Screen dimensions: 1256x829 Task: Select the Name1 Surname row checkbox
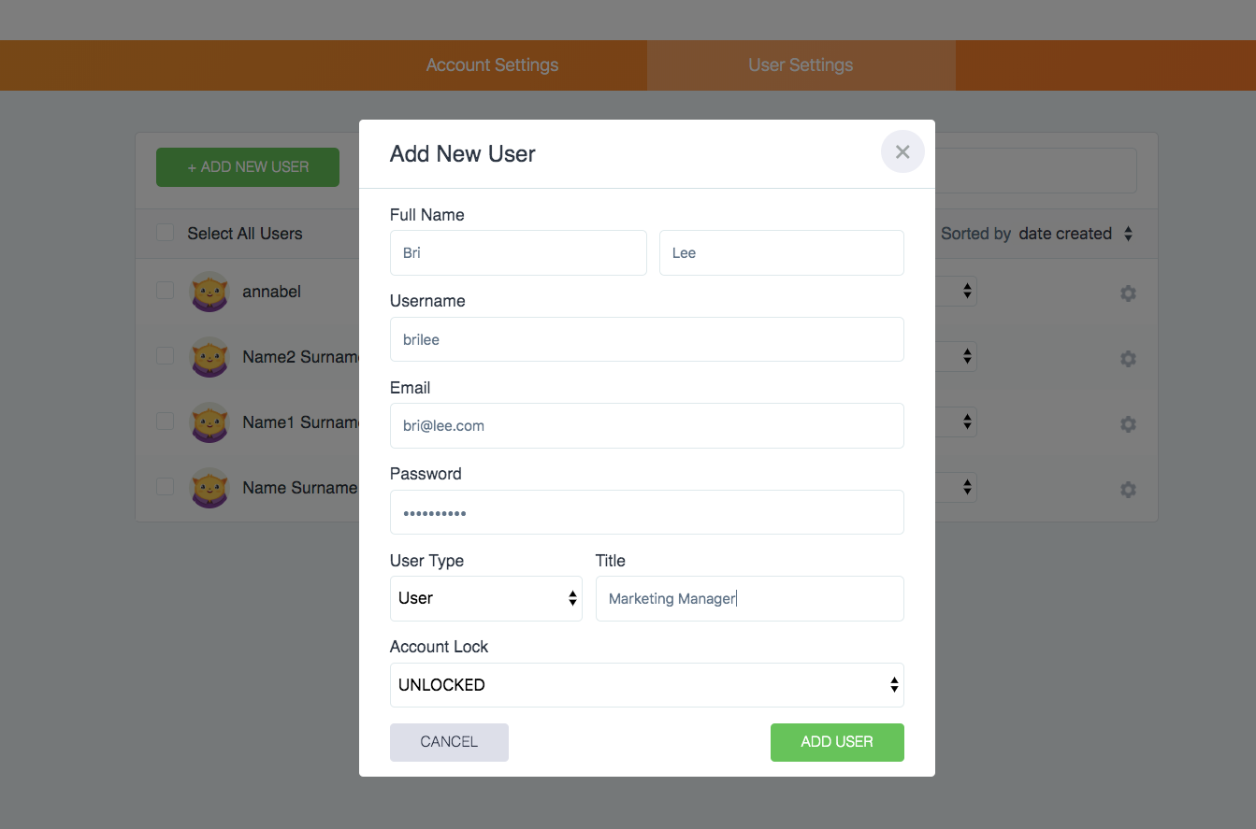166,422
